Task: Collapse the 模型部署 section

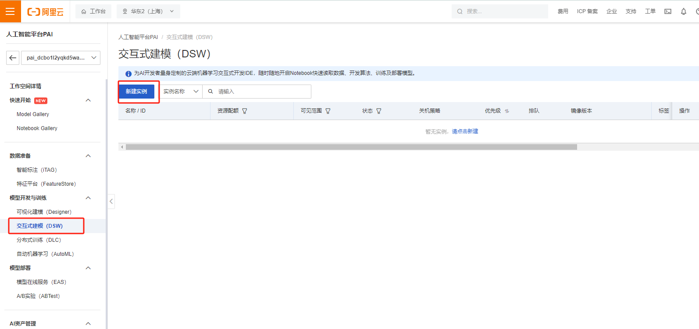Action: point(88,268)
